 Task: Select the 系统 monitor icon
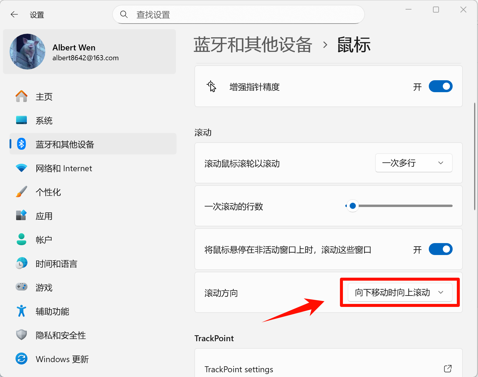(21, 120)
